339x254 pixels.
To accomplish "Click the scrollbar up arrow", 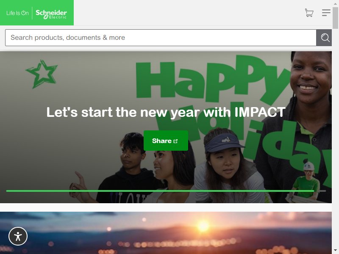I will [x=335, y=4].
